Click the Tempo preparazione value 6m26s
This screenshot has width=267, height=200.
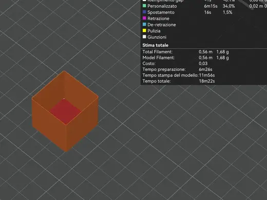pos(205,69)
